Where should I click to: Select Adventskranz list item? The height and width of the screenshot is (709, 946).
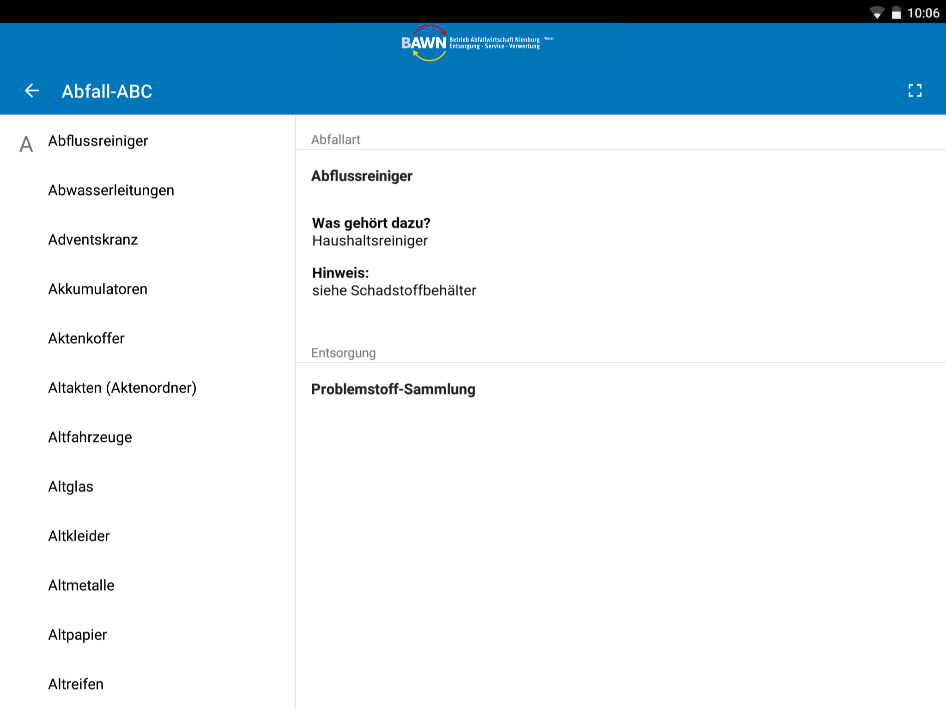coord(93,240)
